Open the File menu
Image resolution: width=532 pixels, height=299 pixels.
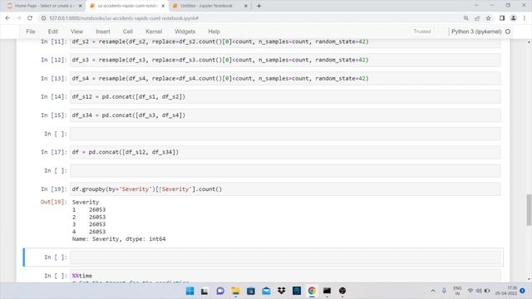31,32
